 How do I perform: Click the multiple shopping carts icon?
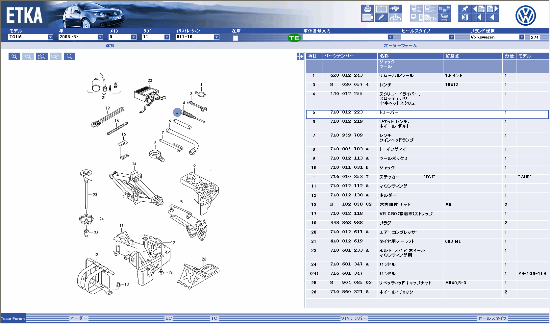[444, 9]
